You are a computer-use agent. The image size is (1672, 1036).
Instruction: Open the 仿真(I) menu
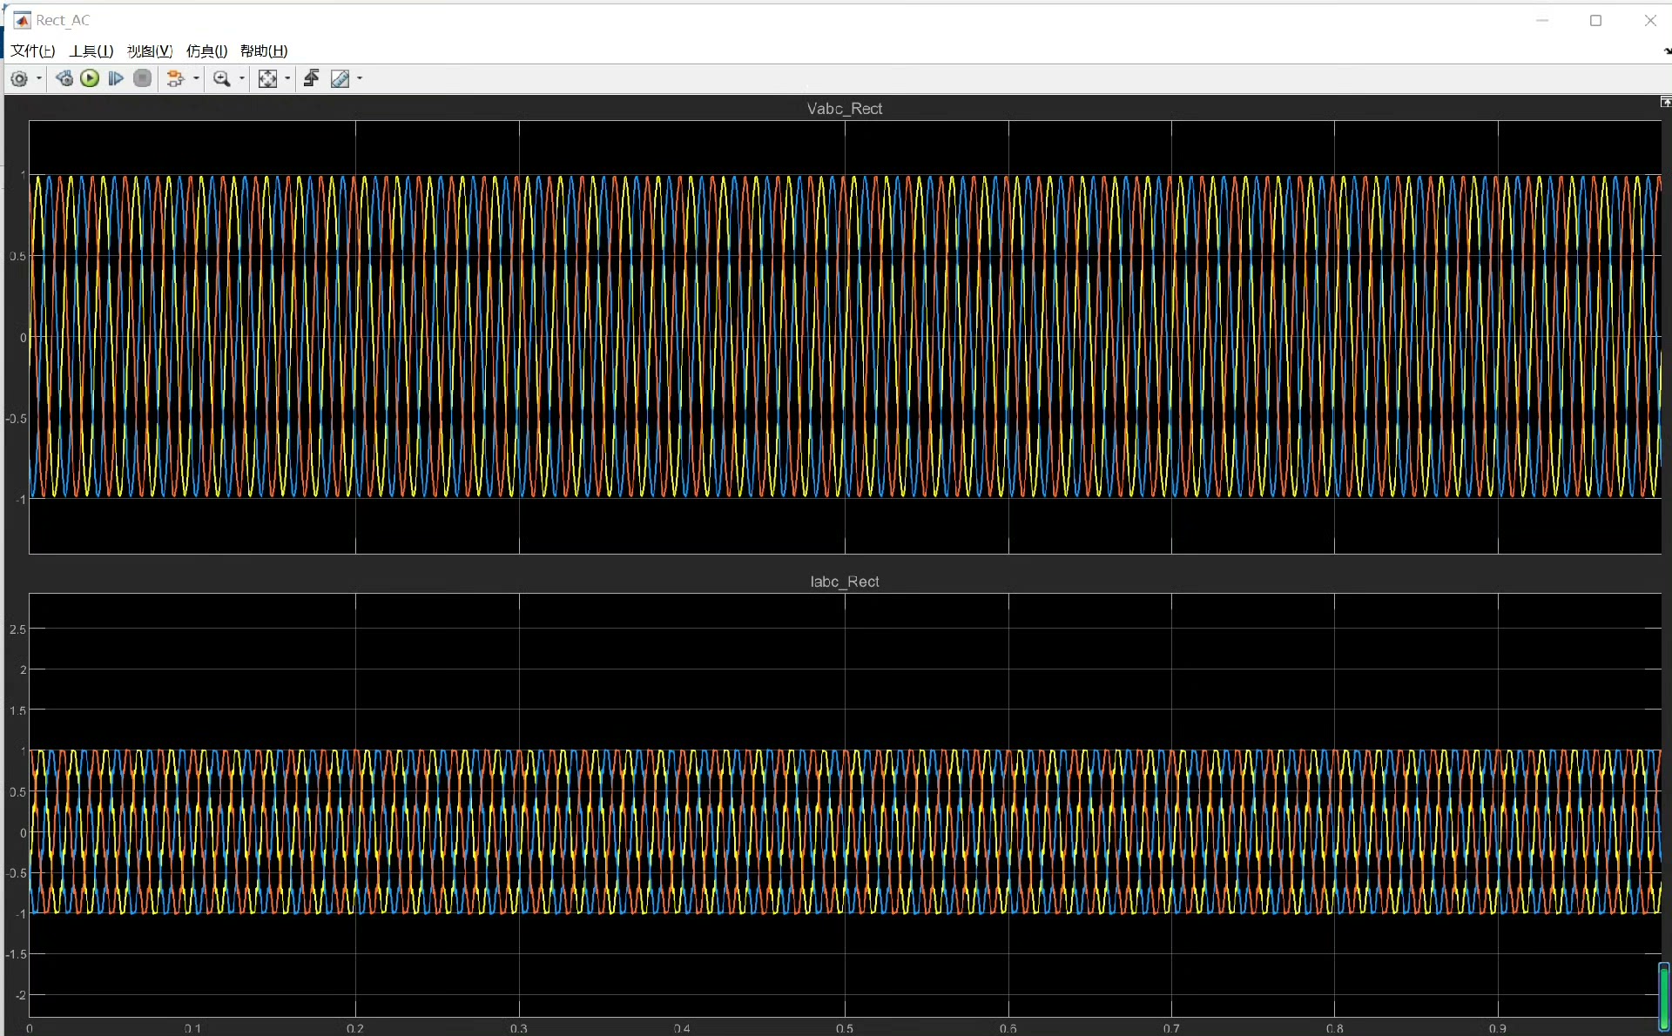tap(206, 51)
